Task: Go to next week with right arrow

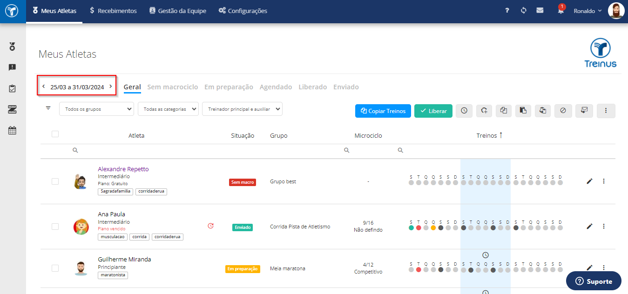Action: 110,86
